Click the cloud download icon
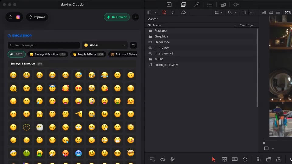292x164 pixels. pos(183,12)
